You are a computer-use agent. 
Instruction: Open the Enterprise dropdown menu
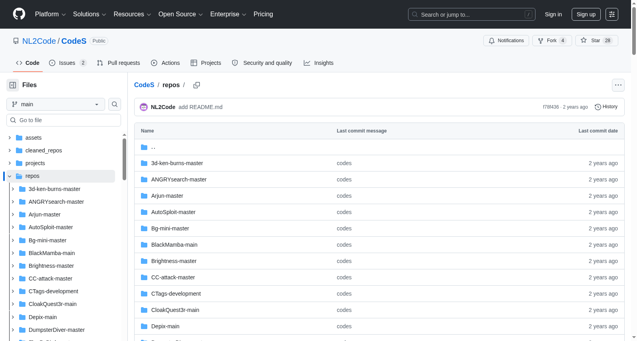(228, 14)
